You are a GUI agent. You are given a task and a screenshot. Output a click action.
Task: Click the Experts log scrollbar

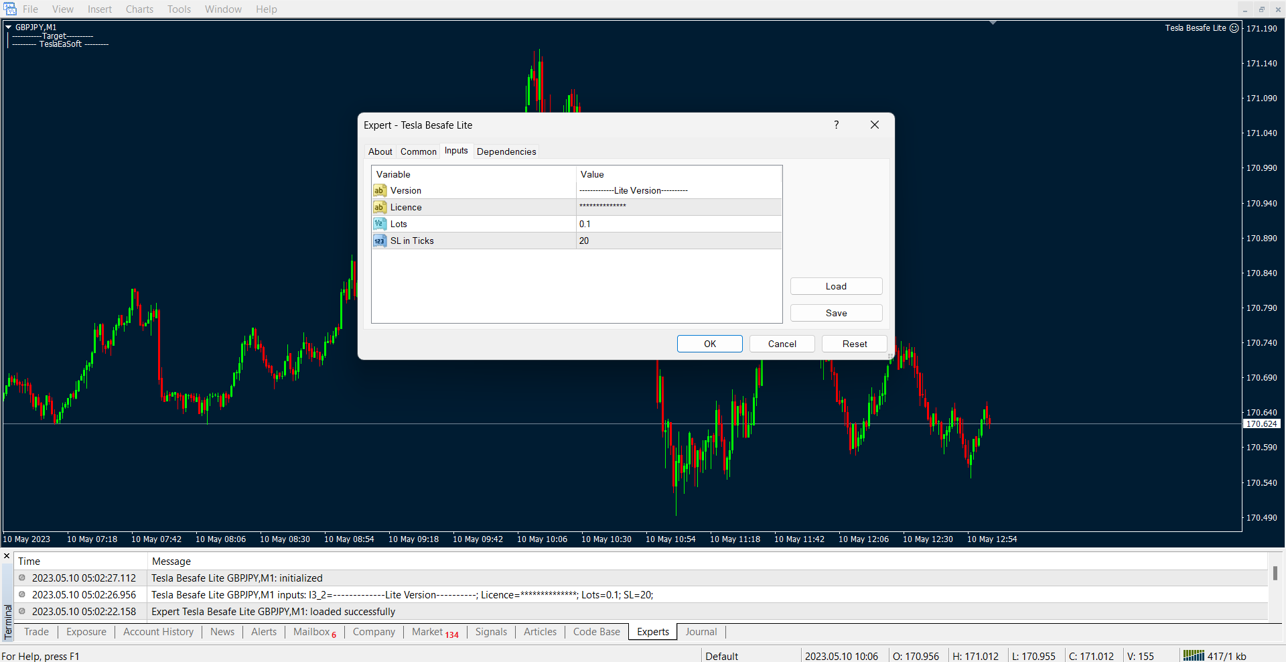tap(1275, 574)
